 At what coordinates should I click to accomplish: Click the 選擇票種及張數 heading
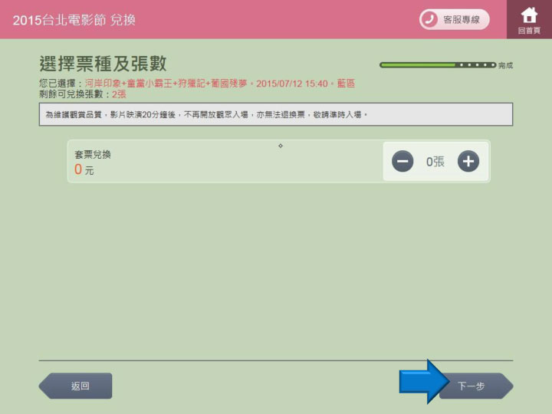point(103,64)
